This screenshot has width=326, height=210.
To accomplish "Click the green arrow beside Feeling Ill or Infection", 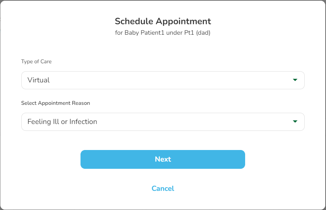I will (x=295, y=121).
